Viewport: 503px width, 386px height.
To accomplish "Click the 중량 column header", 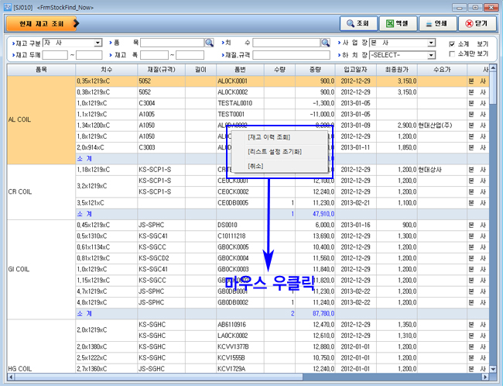I will (x=315, y=70).
